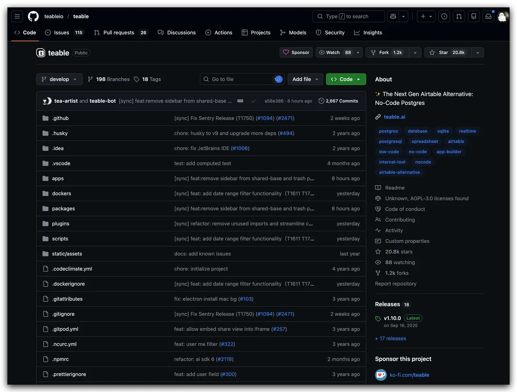Click the Sponsor button
Image resolution: width=517 pixels, height=392 pixels.
[296, 52]
